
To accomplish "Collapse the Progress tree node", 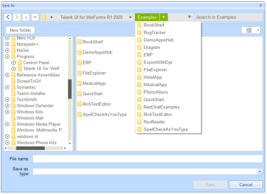I will pos(7,56).
